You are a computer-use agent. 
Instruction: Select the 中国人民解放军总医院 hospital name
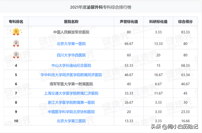(x=71, y=32)
